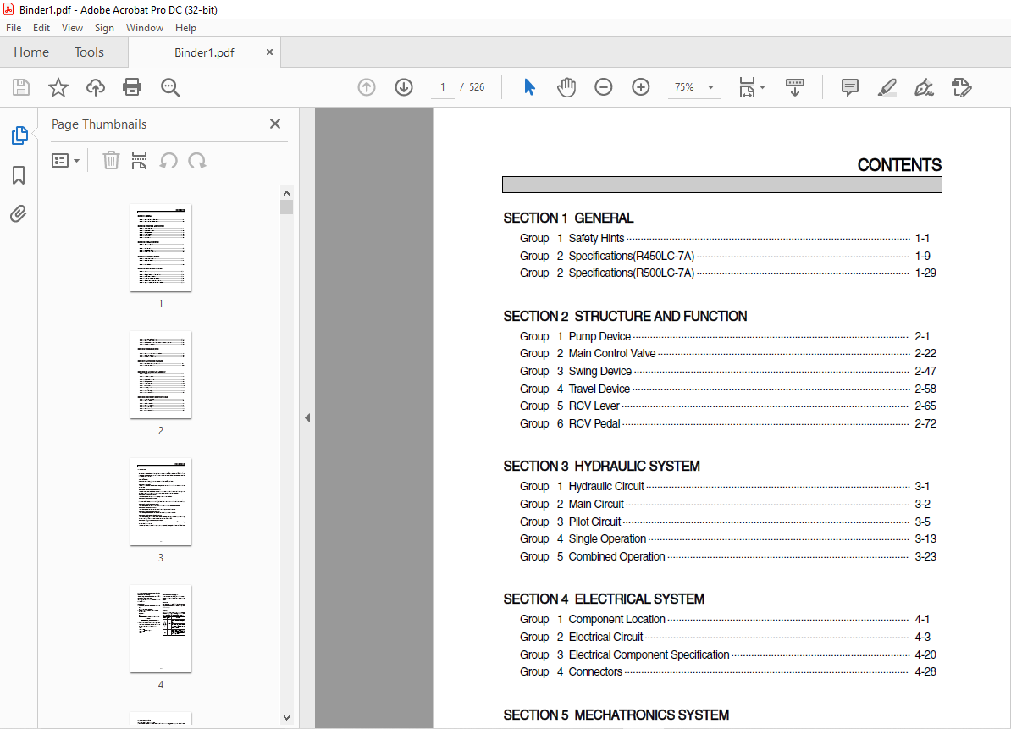Open the Help menu
The height and width of the screenshot is (729, 1011).
click(185, 28)
